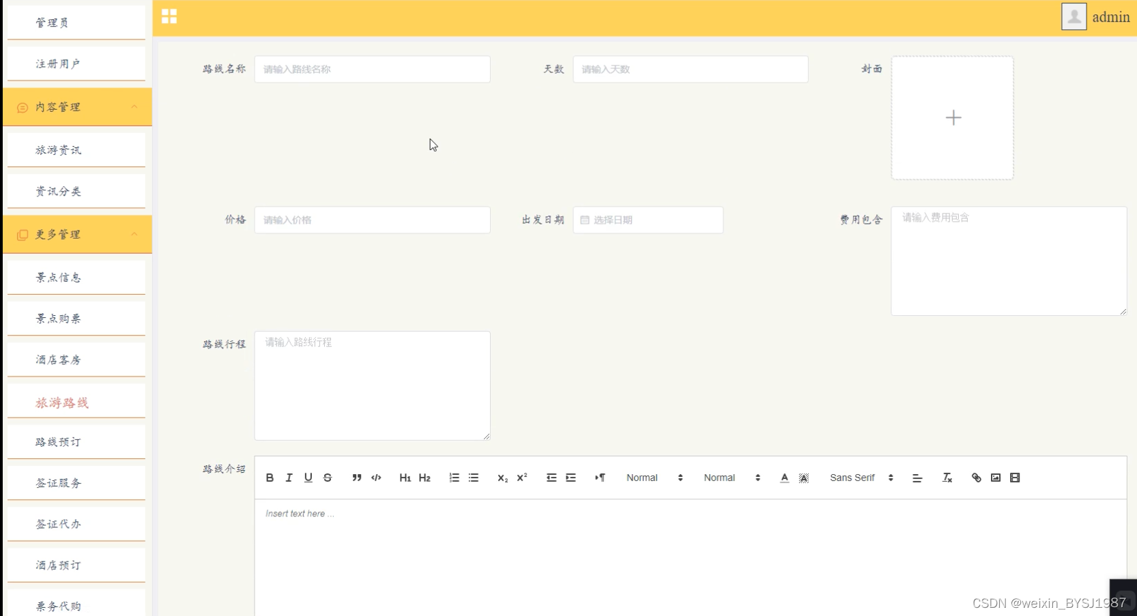Apply Heading 1 style

(x=405, y=478)
